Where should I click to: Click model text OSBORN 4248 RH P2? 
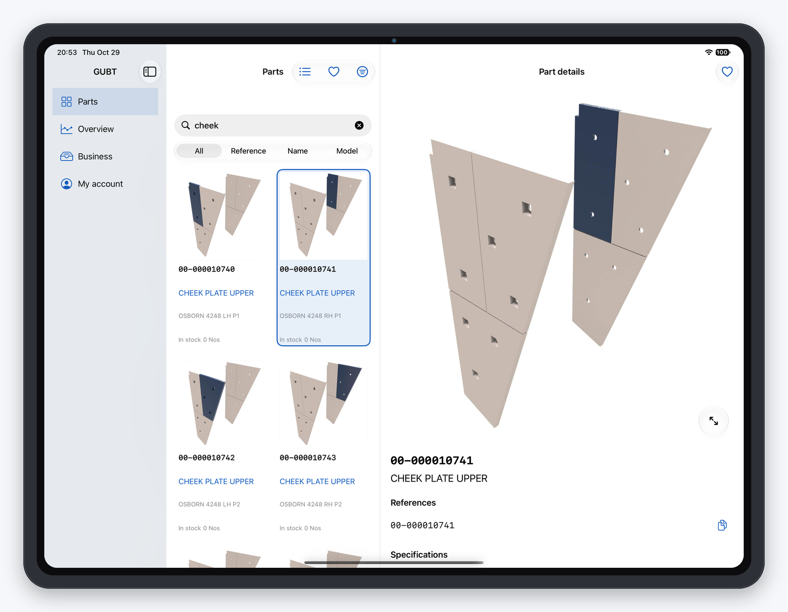click(x=311, y=504)
